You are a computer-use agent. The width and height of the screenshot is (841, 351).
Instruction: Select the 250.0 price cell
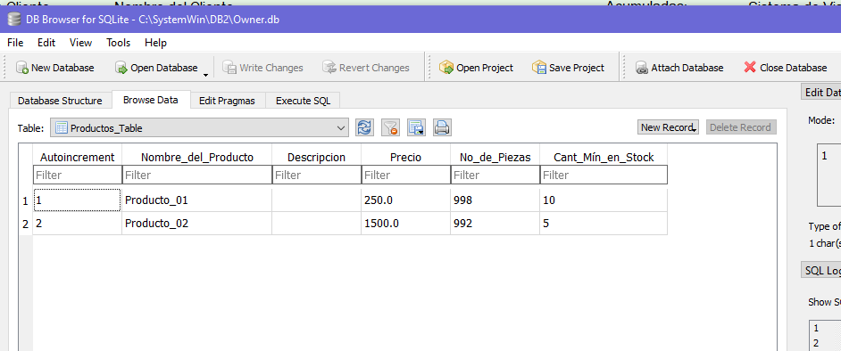coord(406,200)
